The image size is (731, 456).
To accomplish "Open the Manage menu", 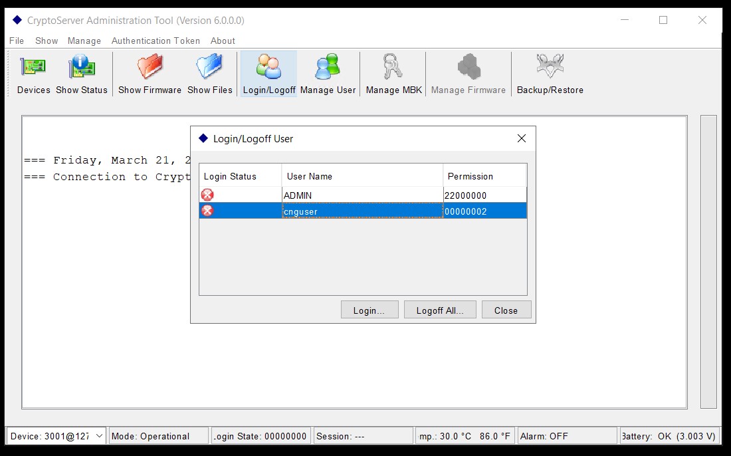I will (x=84, y=41).
